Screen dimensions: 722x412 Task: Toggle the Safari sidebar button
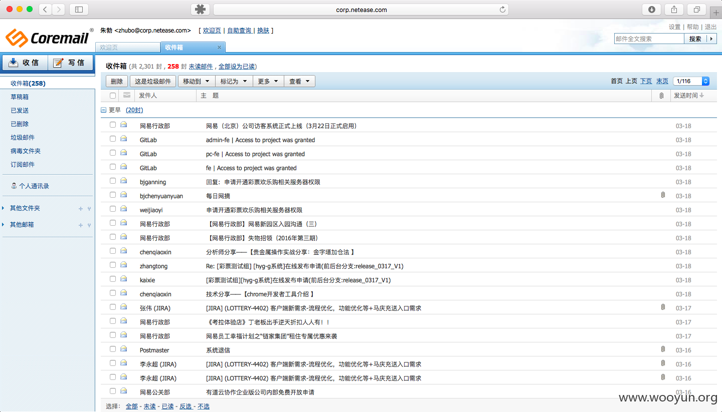pyautogui.click(x=79, y=9)
